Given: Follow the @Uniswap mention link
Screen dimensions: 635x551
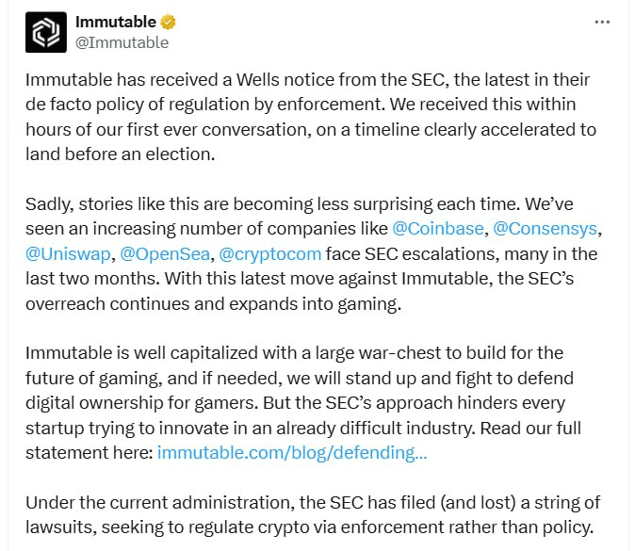Looking at the screenshot, I should click(x=68, y=254).
